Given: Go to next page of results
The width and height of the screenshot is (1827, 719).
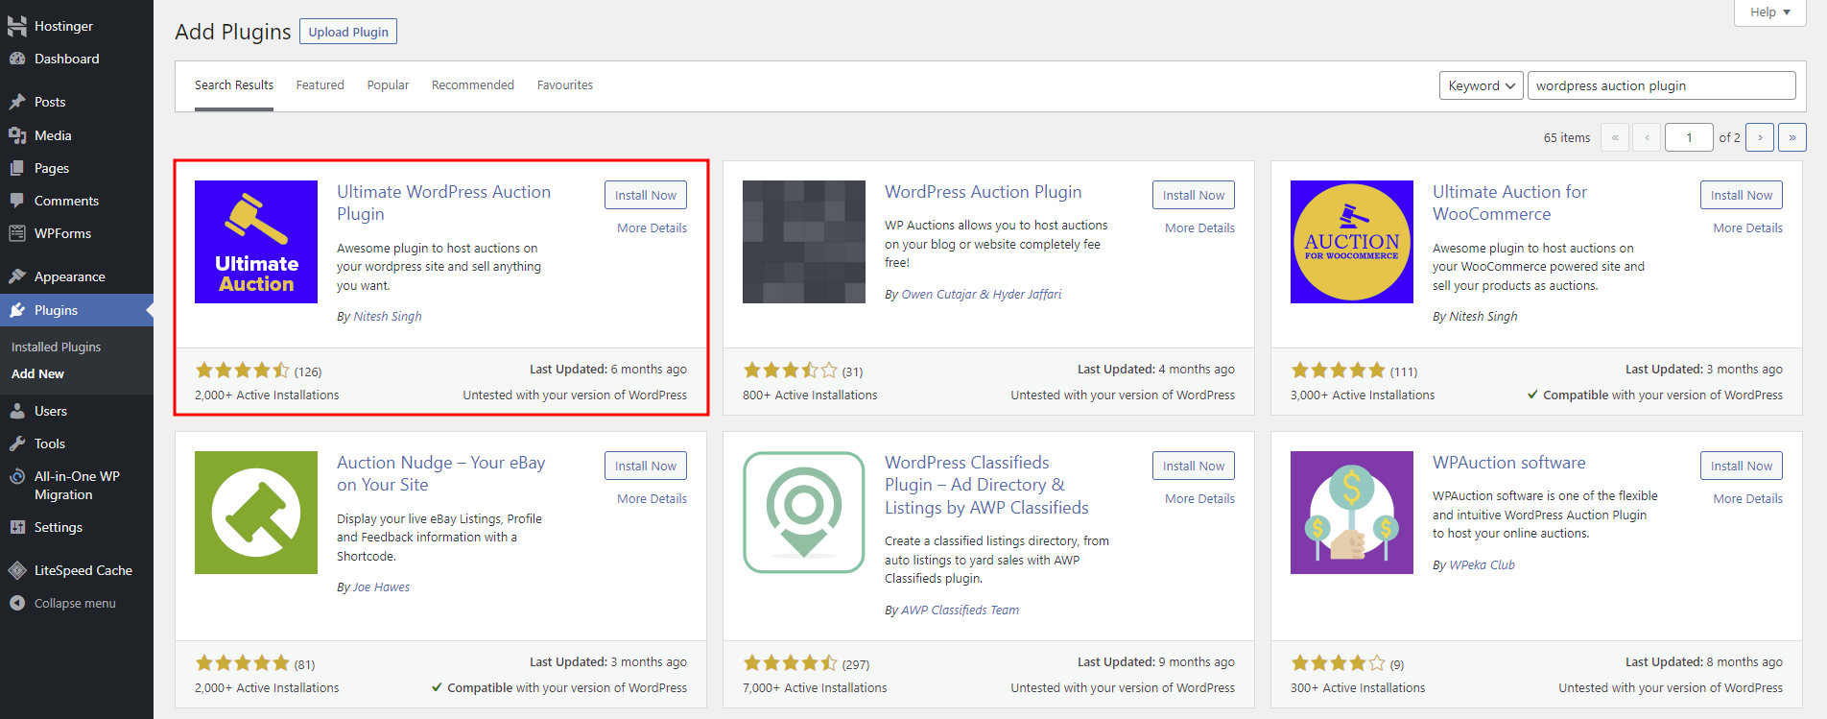Looking at the screenshot, I should [x=1759, y=137].
